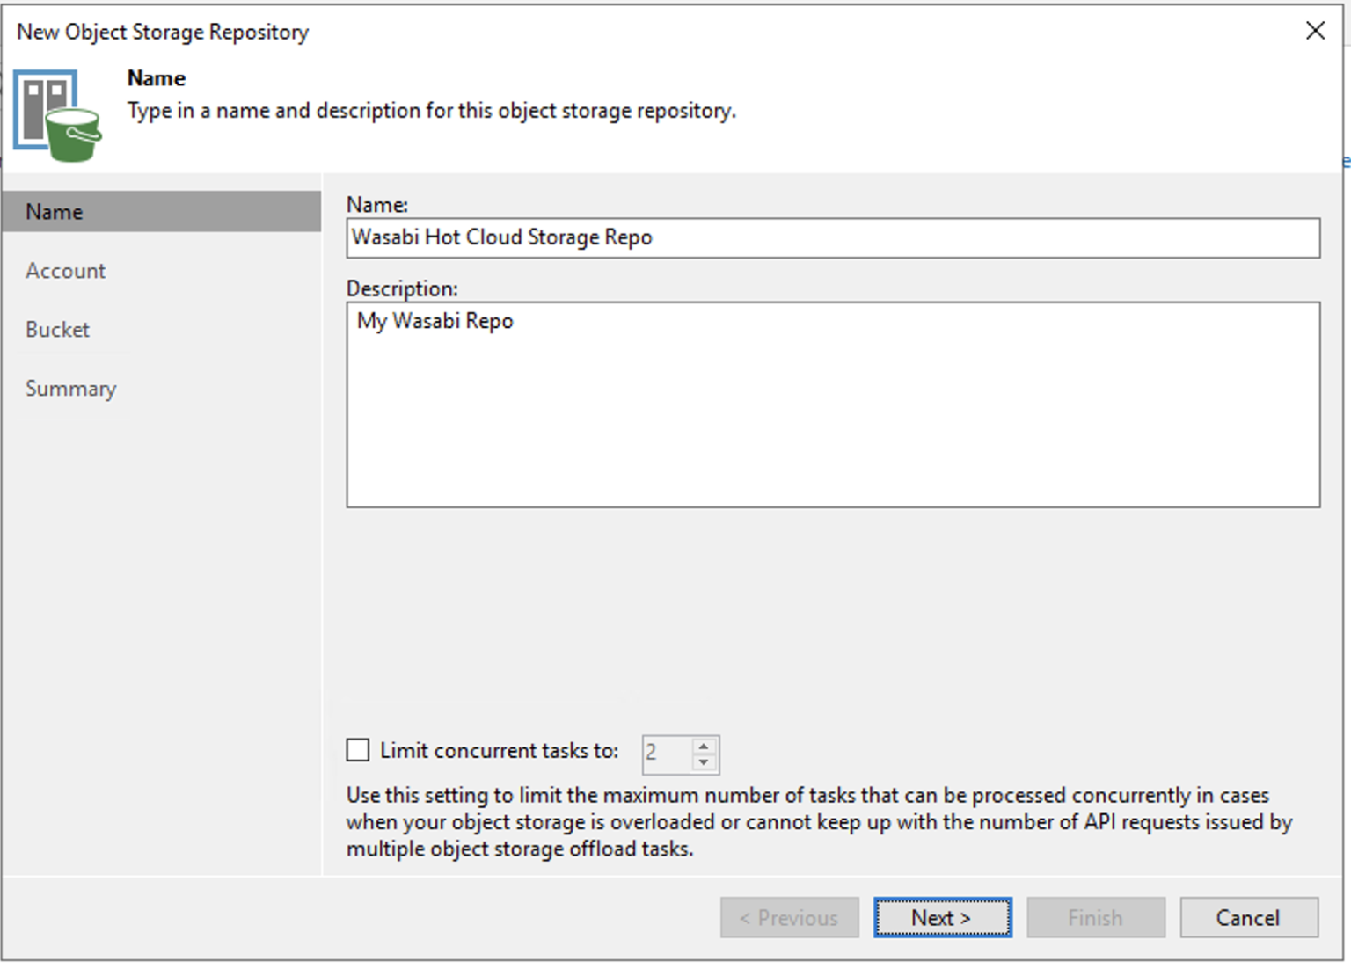Click the 'Description:' field label
Viewport: 1351px width, 969px height.
402,288
